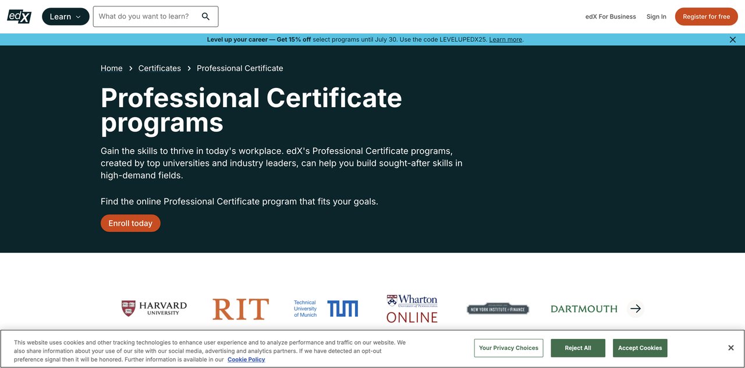This screenshot has width=745, height=368.
Task: Click the Enroll today button
Action: (x=130, y=223)
